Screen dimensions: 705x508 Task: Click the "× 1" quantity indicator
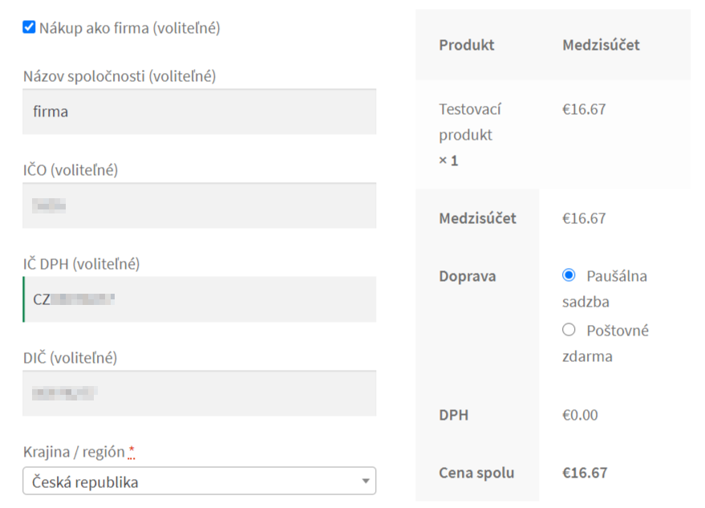(x=447, y=161)
